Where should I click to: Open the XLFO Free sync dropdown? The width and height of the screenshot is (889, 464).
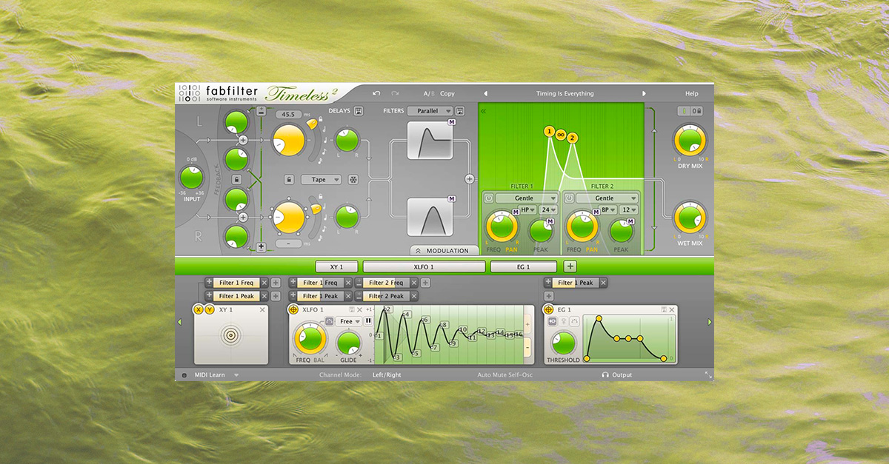348,321
